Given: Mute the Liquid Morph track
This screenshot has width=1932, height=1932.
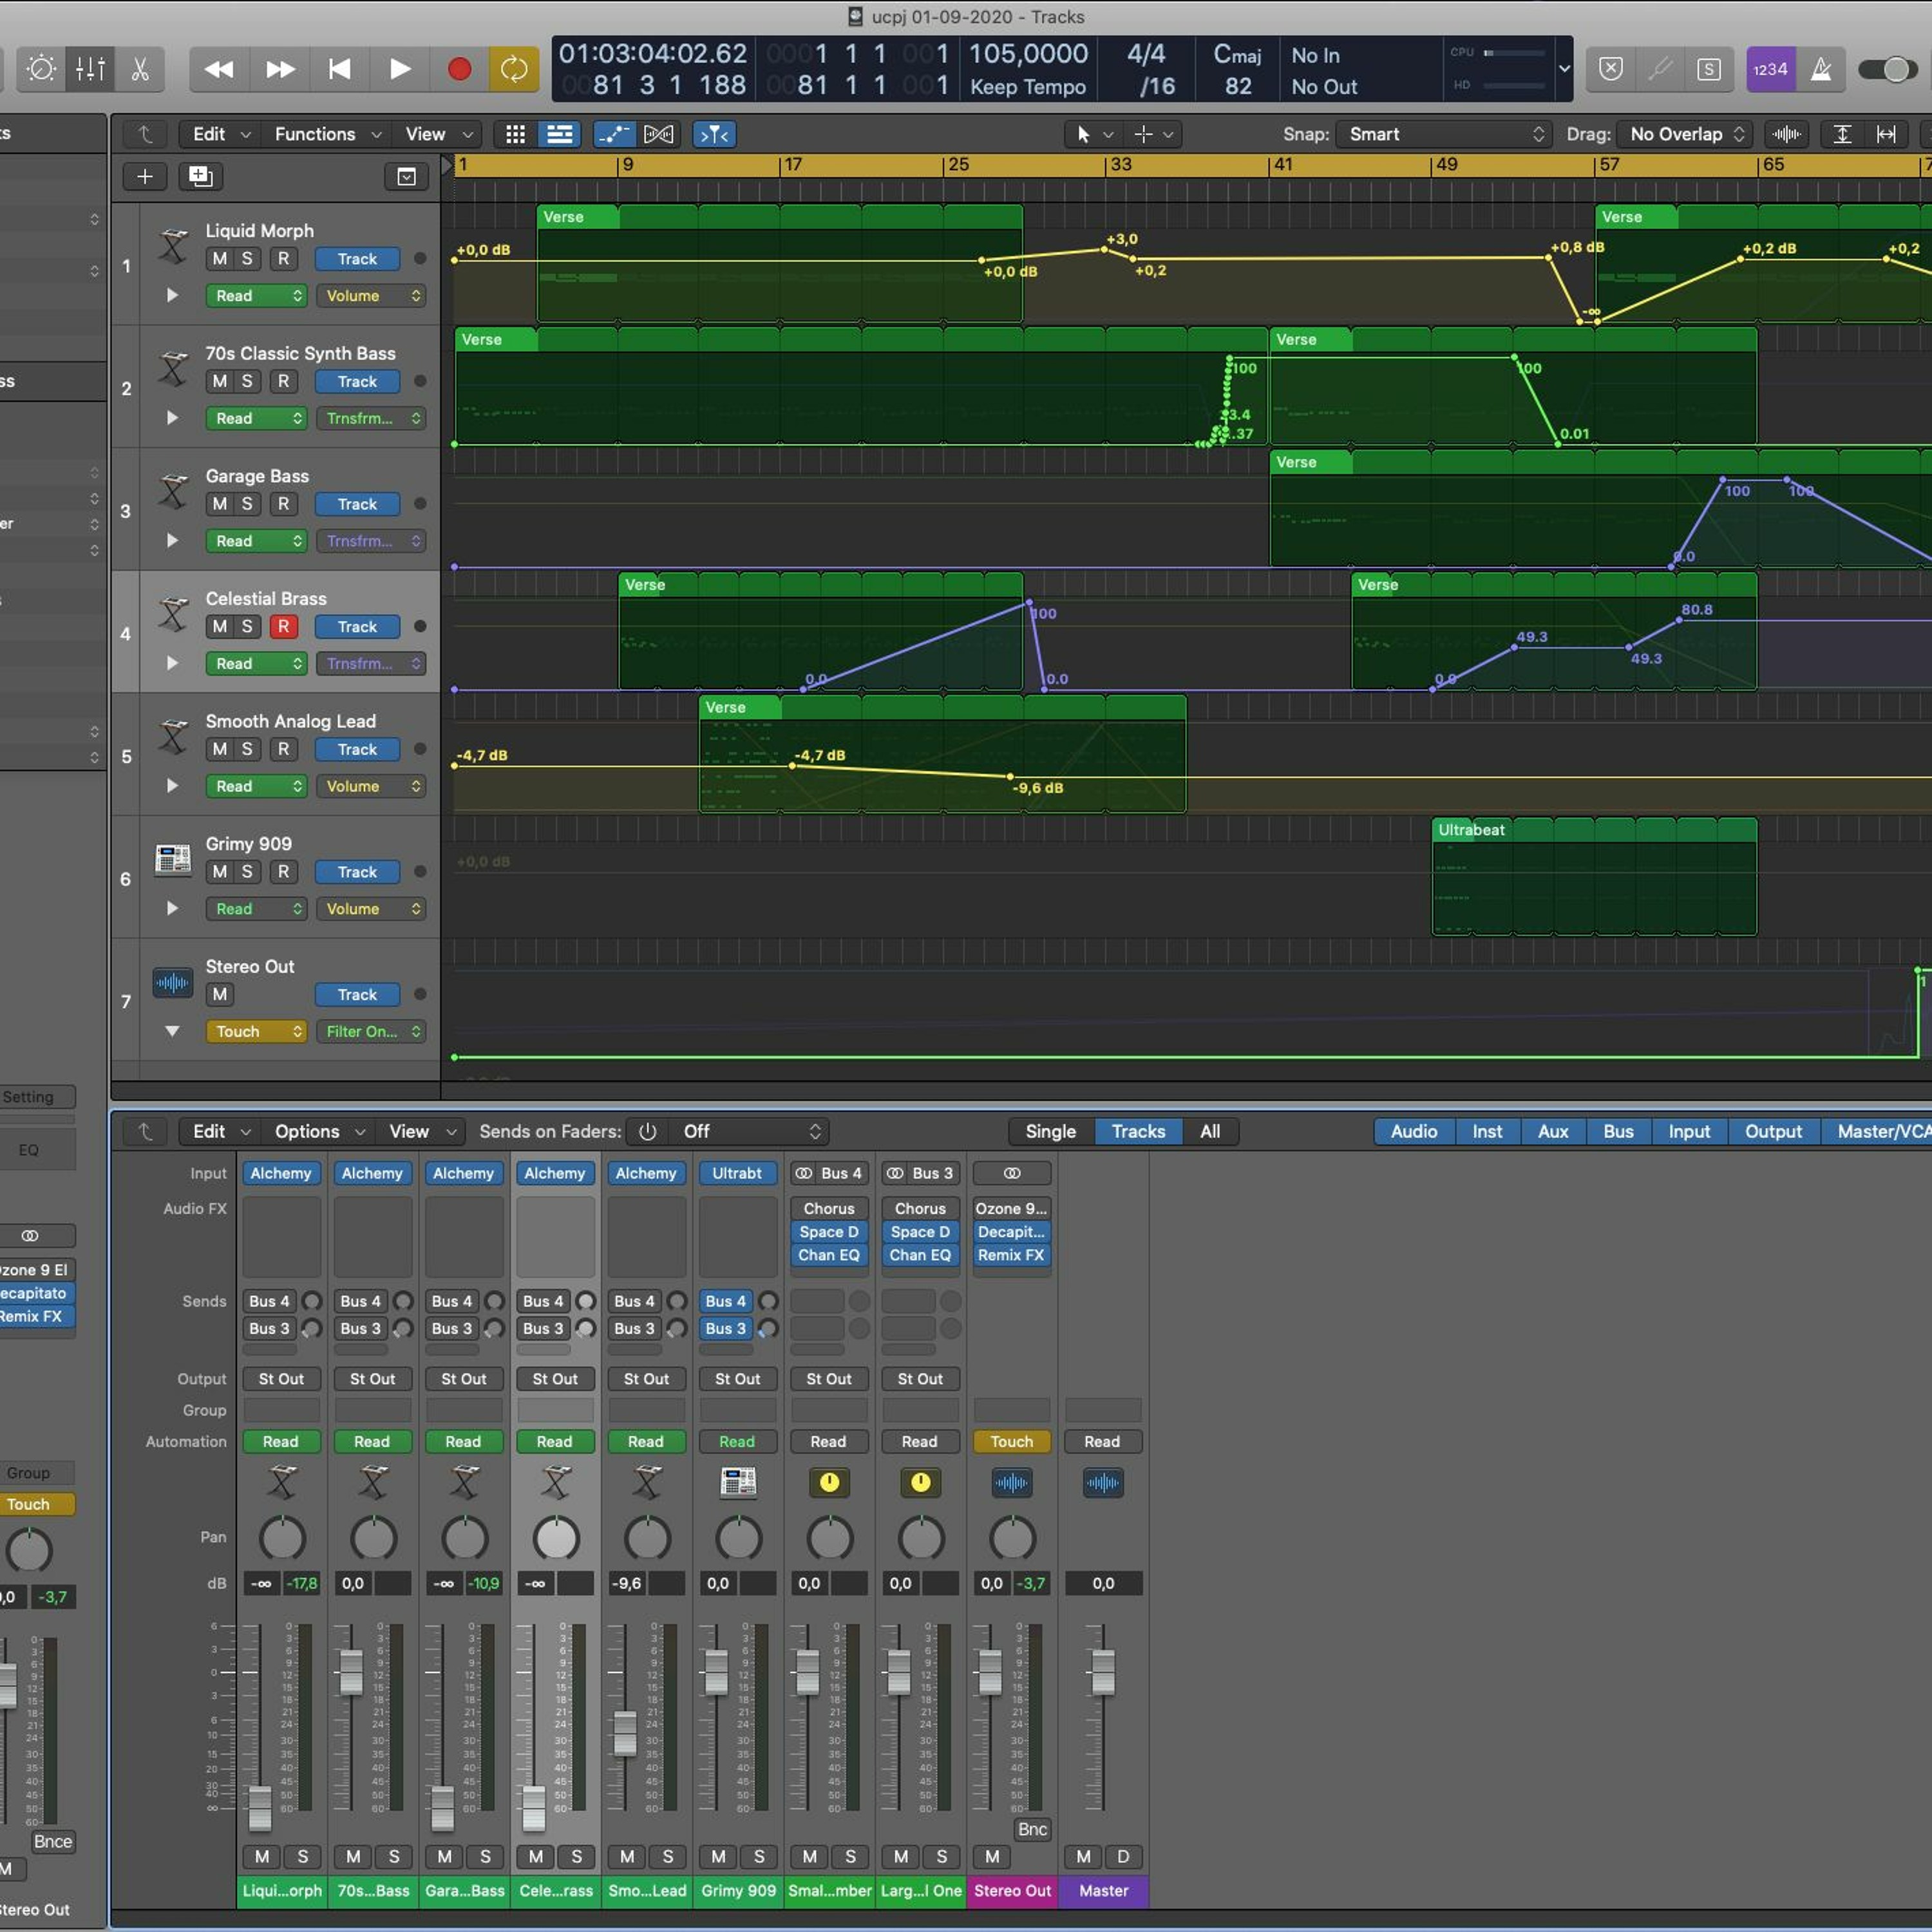Looking at the screenshot, I should (x=220, y=259).
